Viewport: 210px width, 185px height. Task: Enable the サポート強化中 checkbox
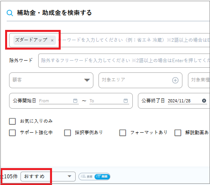12,133
